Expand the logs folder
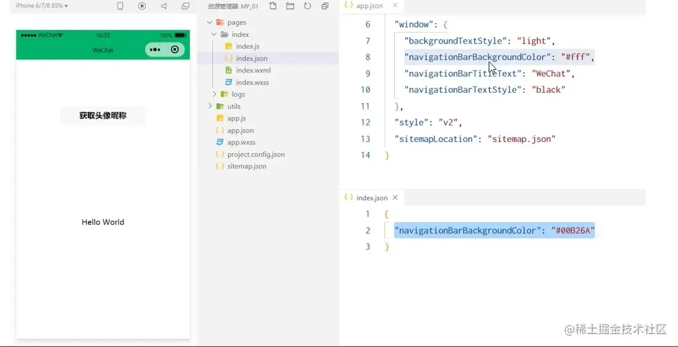Image resolution: width=678 pixels, height=347 pixels. click(214, 94)
